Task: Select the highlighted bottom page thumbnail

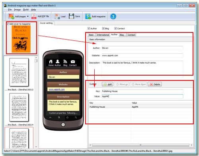Action: click(19, 138)
